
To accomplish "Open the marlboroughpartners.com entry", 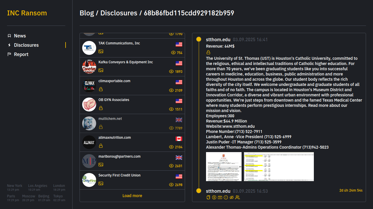I will pos(132,161).
